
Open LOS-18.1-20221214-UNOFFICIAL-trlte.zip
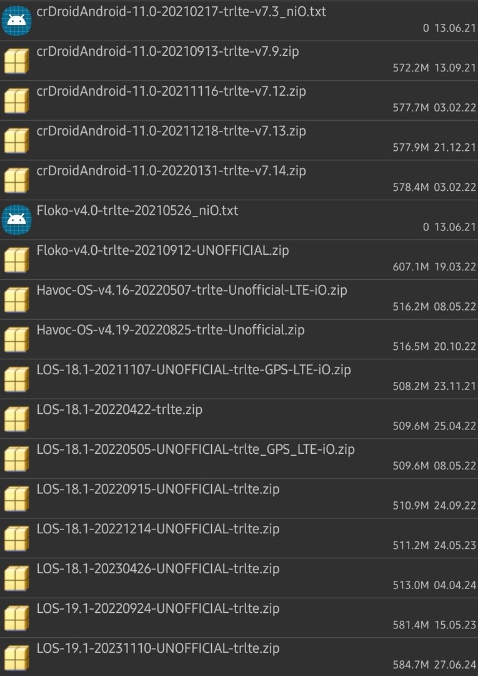(239, 538)
